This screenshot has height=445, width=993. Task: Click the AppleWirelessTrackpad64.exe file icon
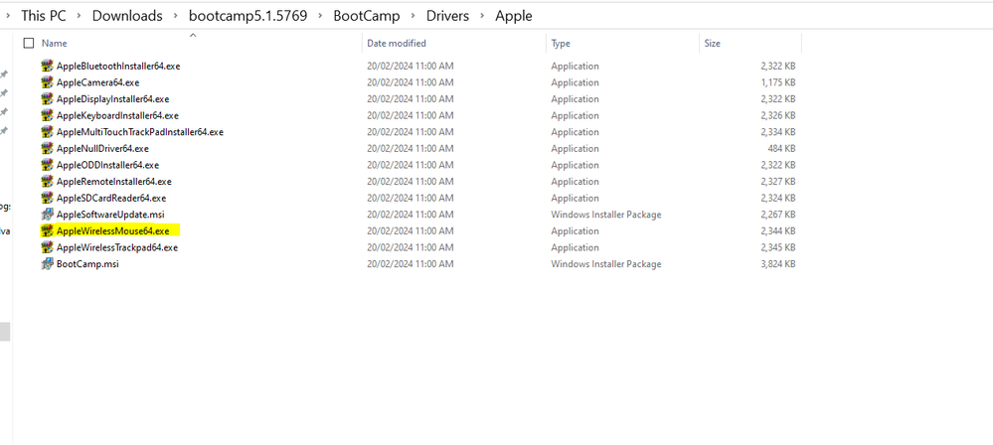coord(47,247)
